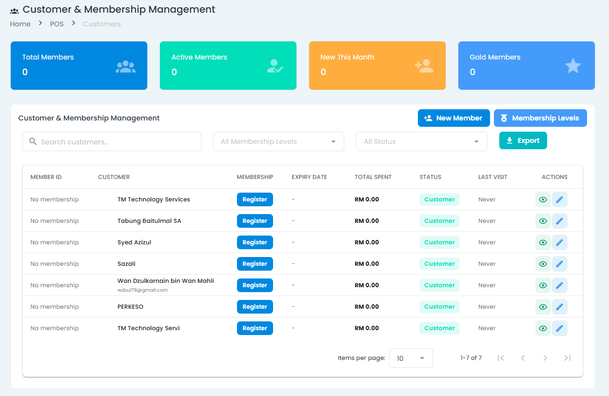This screenshot has width=609, height=396.
Task: Click the New Member button
Action: point(454,118)
